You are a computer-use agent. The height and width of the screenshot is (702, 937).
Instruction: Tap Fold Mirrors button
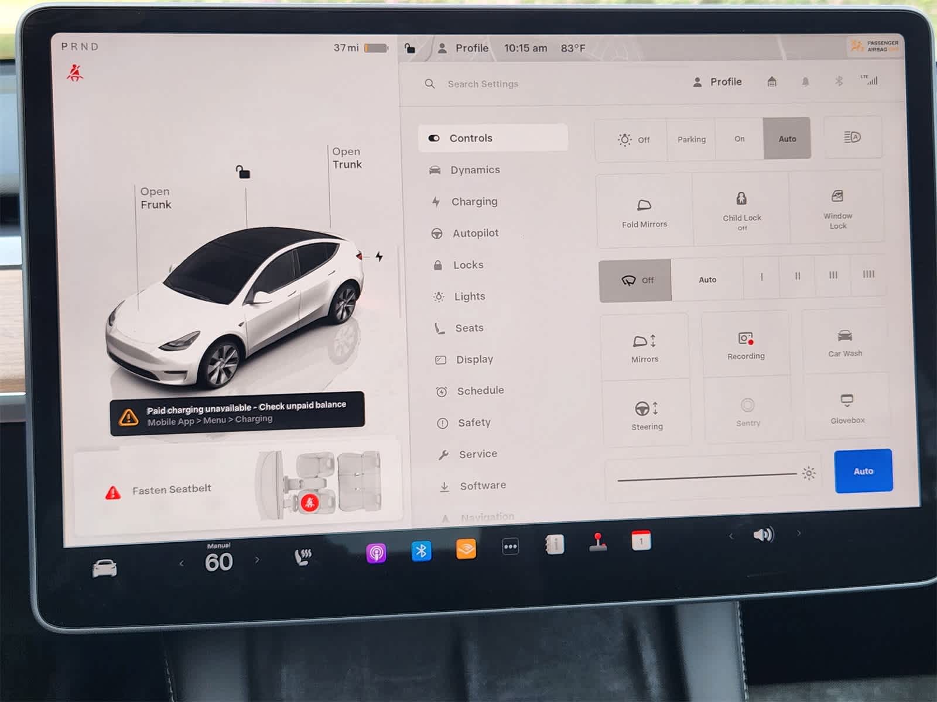pos(644,212)
